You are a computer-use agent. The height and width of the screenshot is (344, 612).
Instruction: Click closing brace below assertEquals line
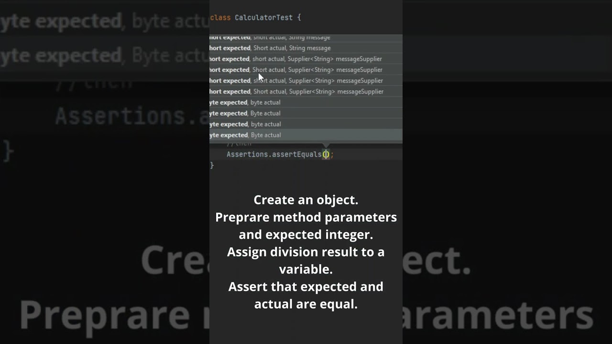[x=212, y=165]
